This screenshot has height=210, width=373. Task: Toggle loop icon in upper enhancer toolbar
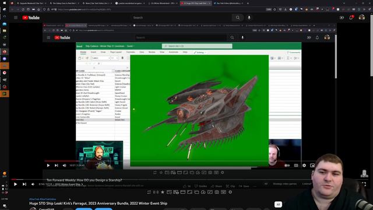155,173
